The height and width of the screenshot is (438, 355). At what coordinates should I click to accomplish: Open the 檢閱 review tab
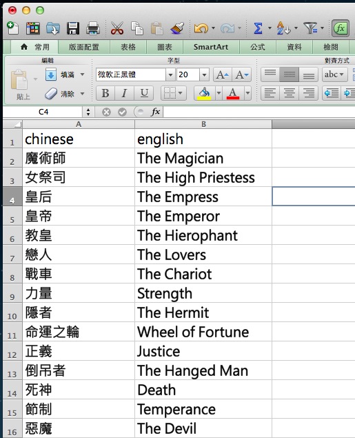coord(331,47)
